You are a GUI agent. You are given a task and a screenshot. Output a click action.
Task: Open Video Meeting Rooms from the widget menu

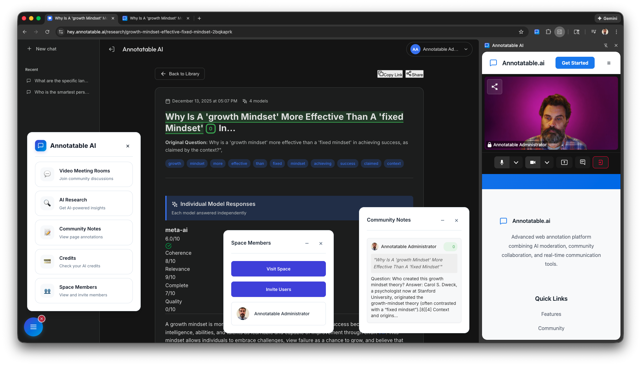[x=84, y=174]
